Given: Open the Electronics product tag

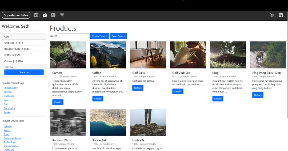Looking at the screenshot, I should pos(9,108).
